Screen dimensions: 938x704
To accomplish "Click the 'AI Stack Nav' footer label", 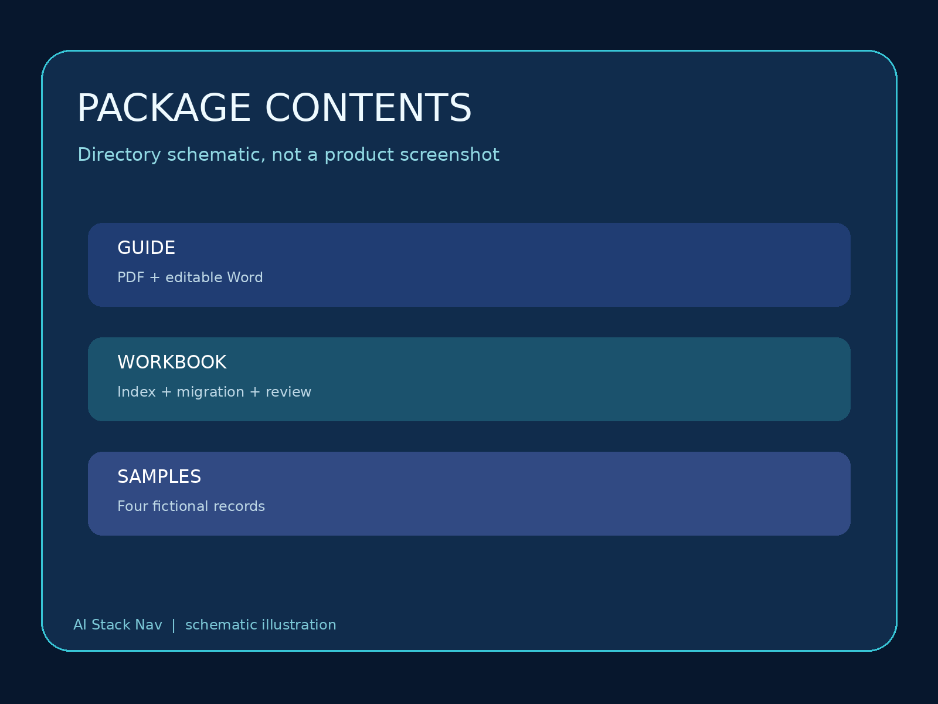I will pyautogui.click(x=117, y=625).
